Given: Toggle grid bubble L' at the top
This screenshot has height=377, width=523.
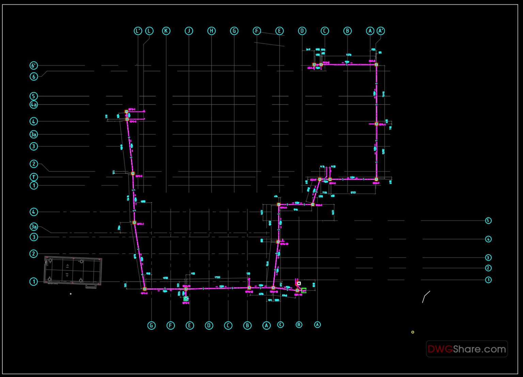Looking at the screenshot, I should (138, 31).
